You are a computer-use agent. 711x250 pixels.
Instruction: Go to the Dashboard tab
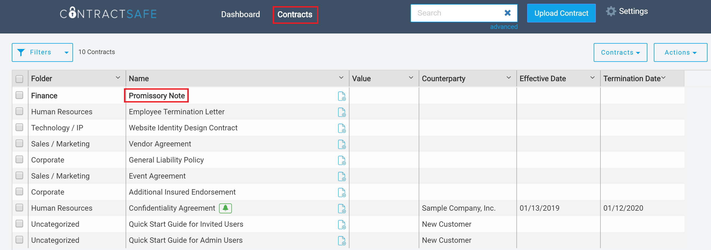240,14
